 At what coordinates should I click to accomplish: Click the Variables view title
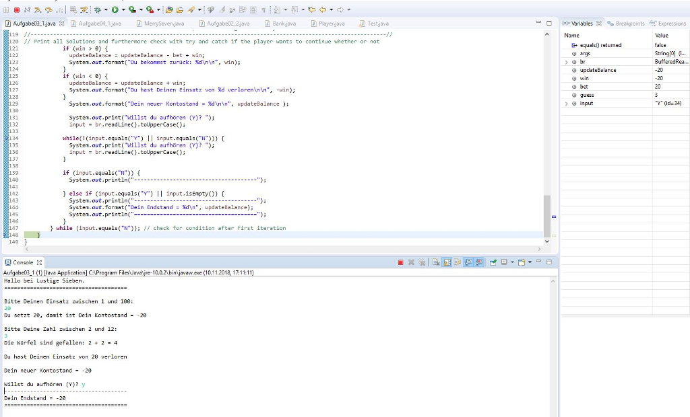(x=581, y=22)
